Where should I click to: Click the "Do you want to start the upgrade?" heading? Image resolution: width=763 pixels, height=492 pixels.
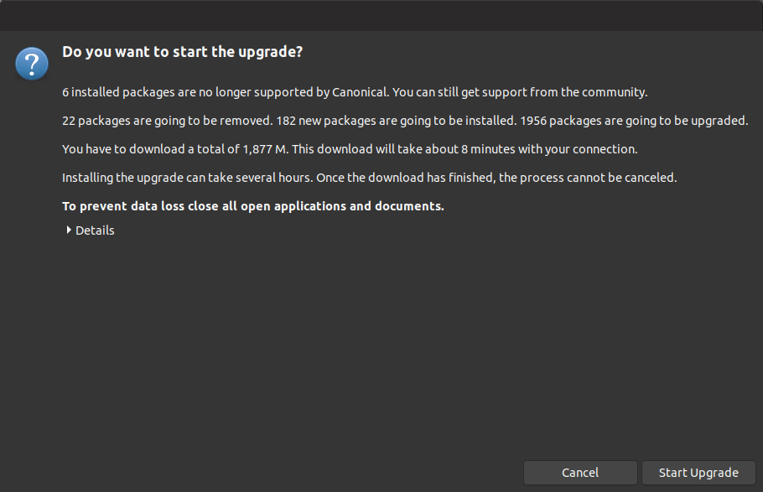(182, 52)
